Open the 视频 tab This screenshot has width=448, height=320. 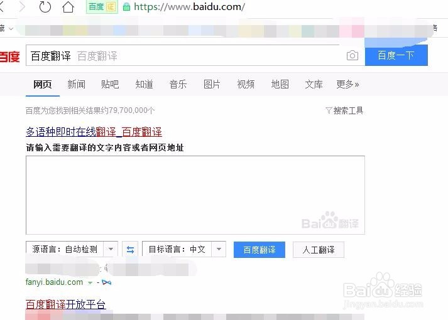click(x=246, y=84)
